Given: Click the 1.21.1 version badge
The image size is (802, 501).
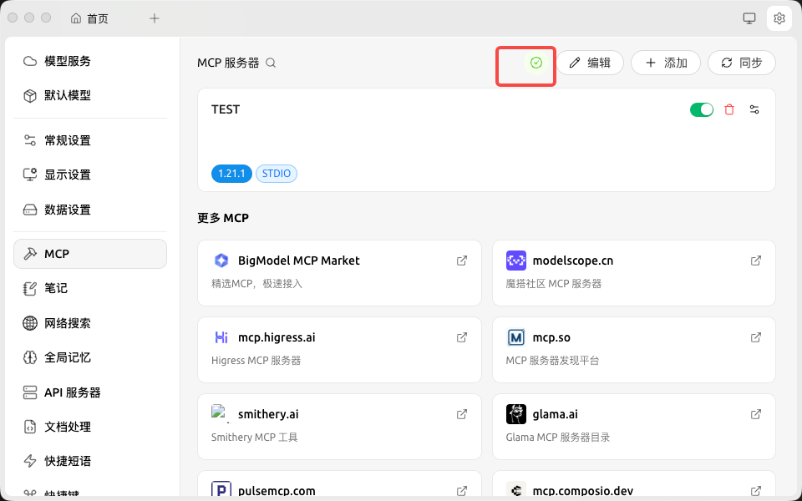Looking at the screenshot, I should (231, 173).
